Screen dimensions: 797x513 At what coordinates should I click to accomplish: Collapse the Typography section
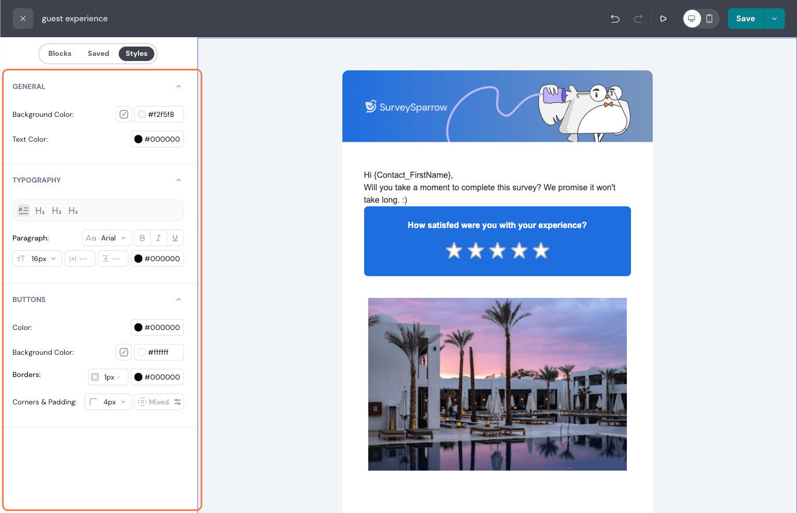178,180
